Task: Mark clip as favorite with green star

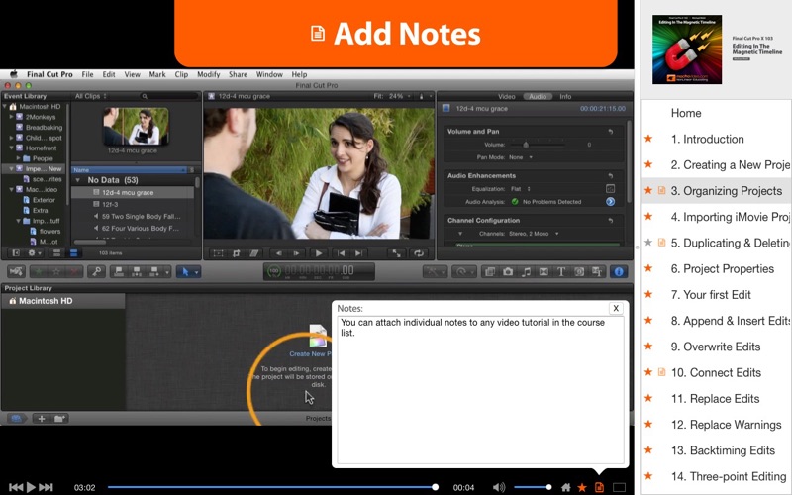Action: (x=39, y=271)
